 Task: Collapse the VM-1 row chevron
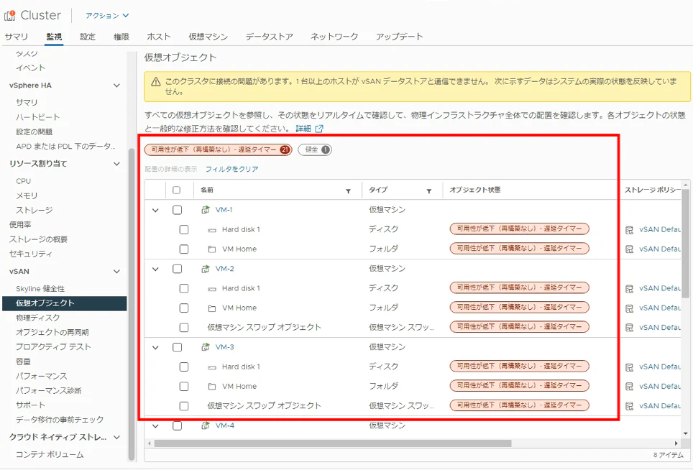pyautogui.click(x=155, y=211)
